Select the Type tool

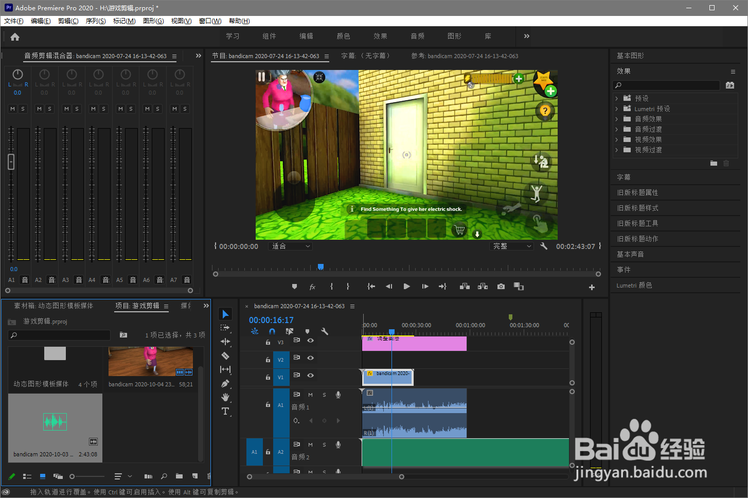click(x=225, y=411)
